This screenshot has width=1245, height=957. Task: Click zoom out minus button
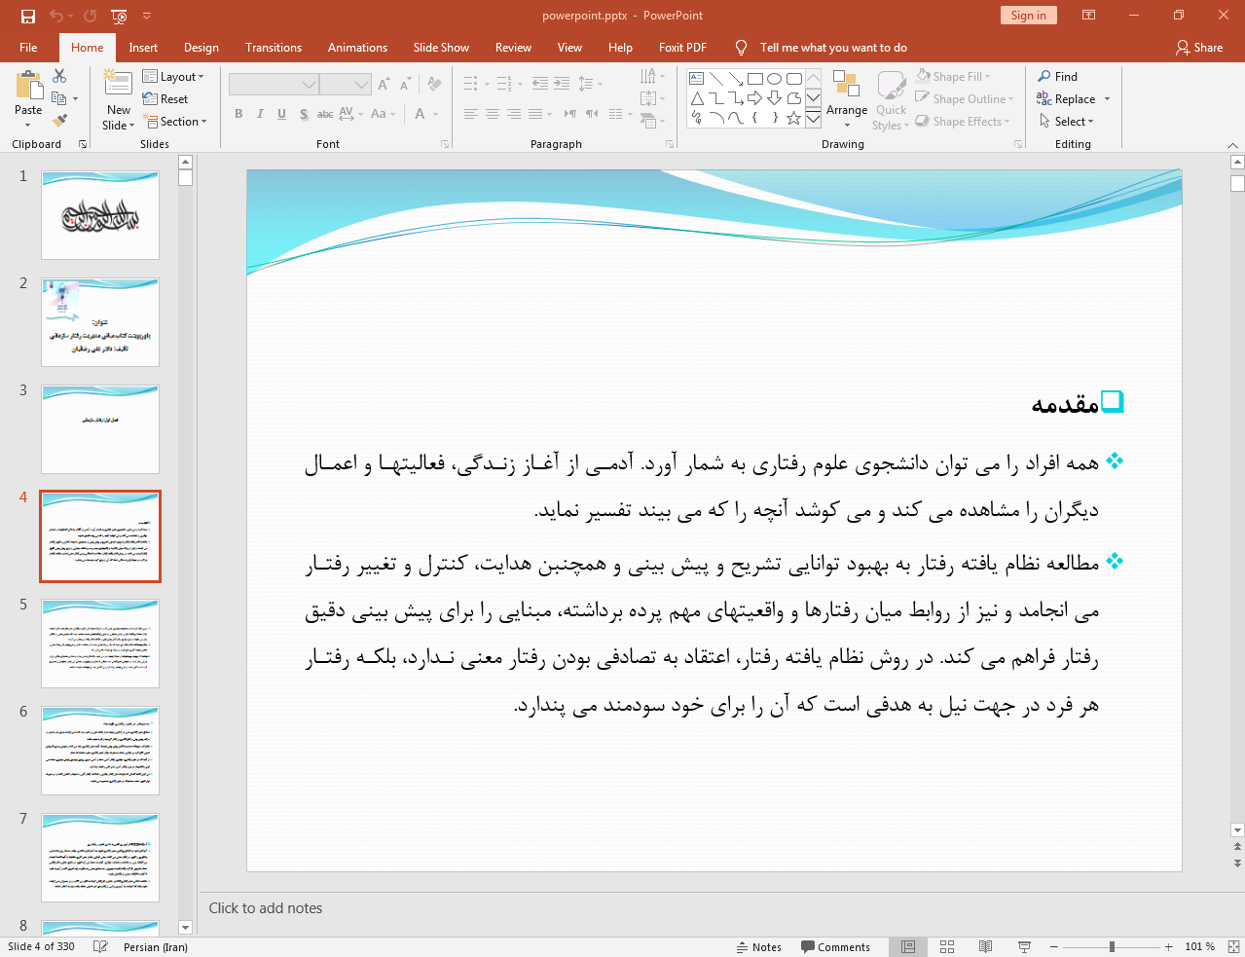[x=1053, y=946]
